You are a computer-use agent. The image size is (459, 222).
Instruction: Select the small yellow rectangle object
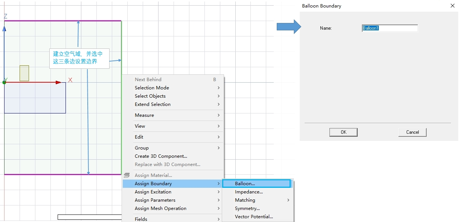[24, 73]
